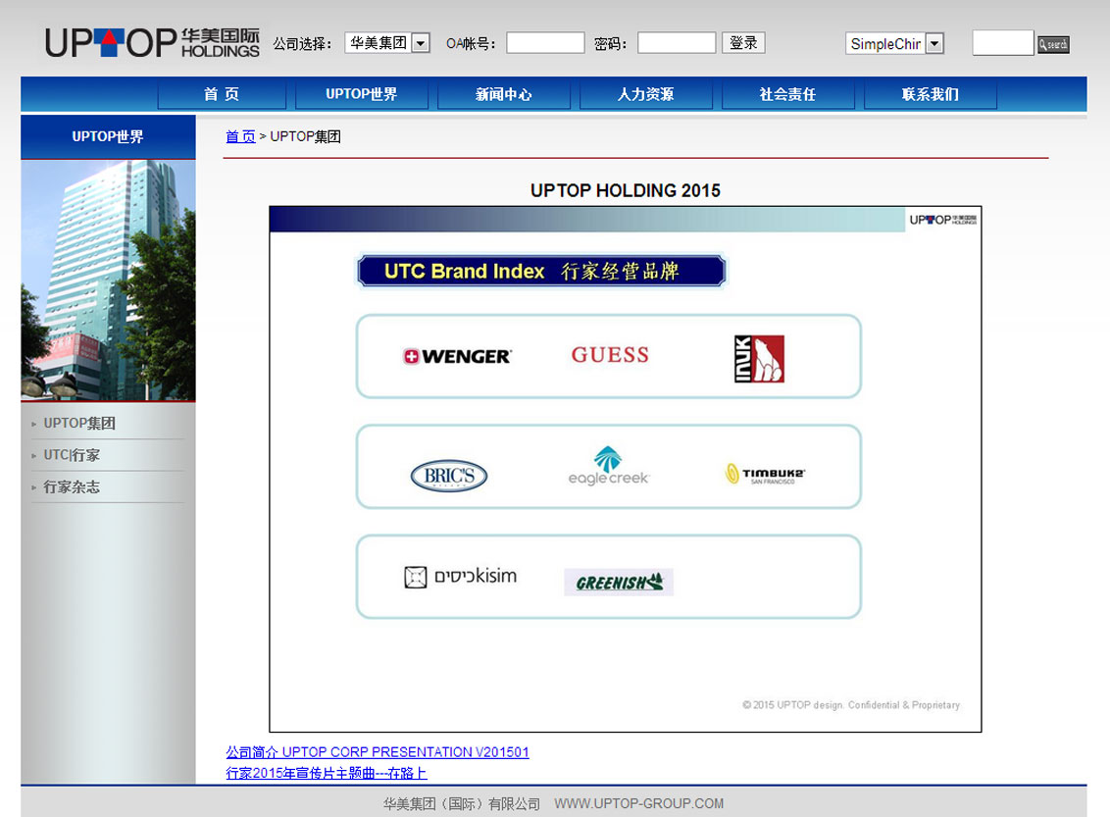Select UPTOP集团 in the left sidebar

79,424
